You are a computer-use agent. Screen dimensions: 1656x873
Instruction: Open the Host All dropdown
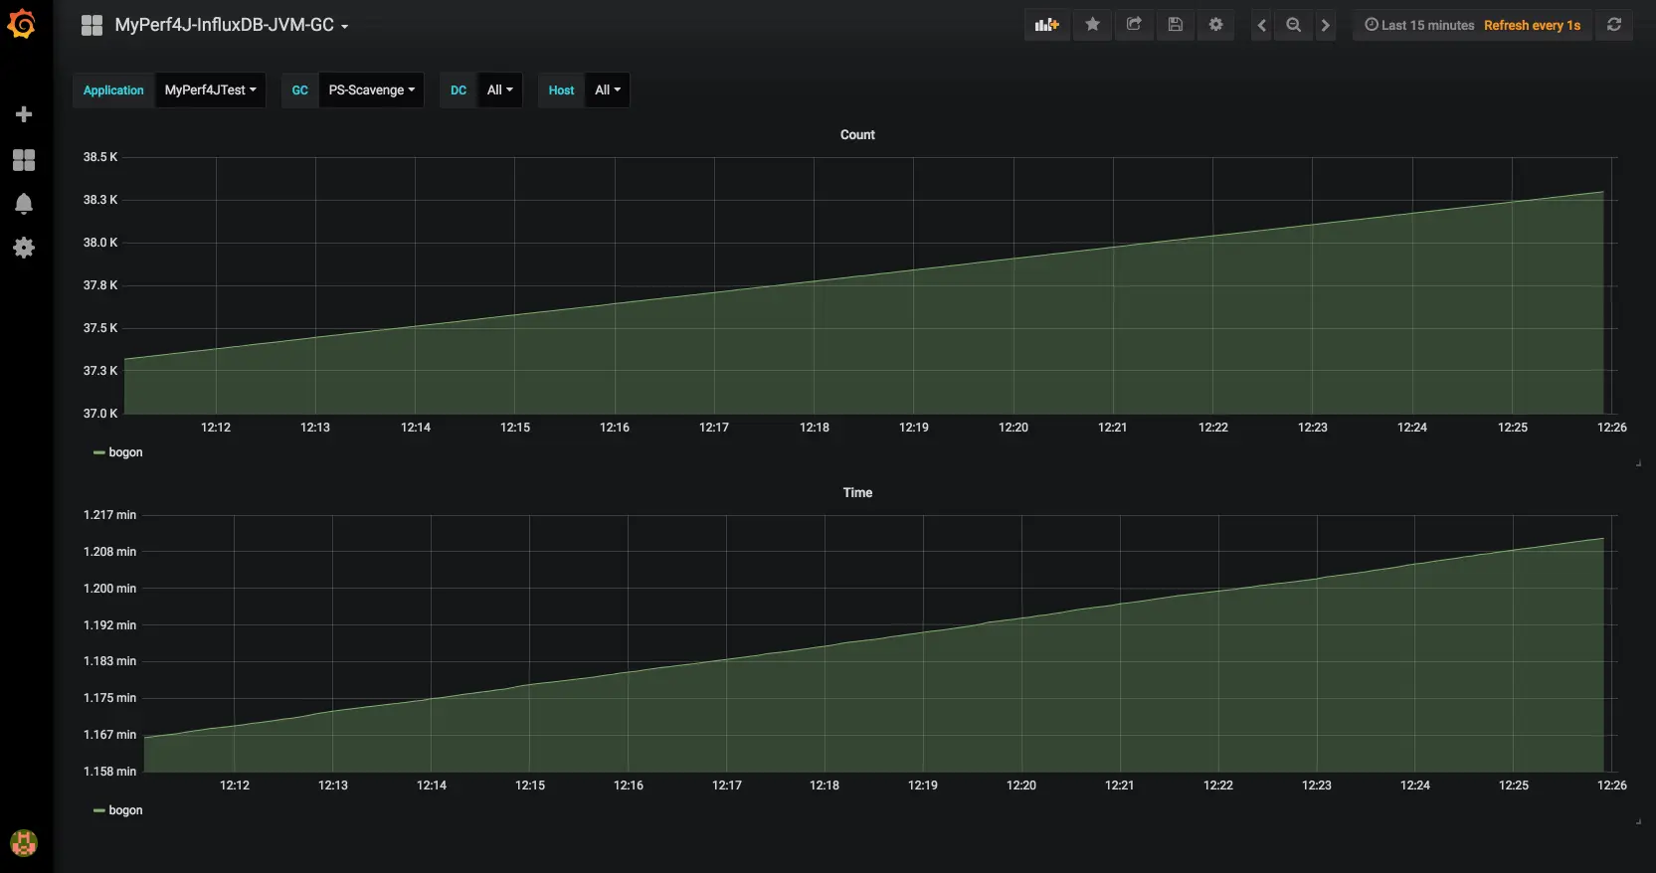(x=608, y=90)
